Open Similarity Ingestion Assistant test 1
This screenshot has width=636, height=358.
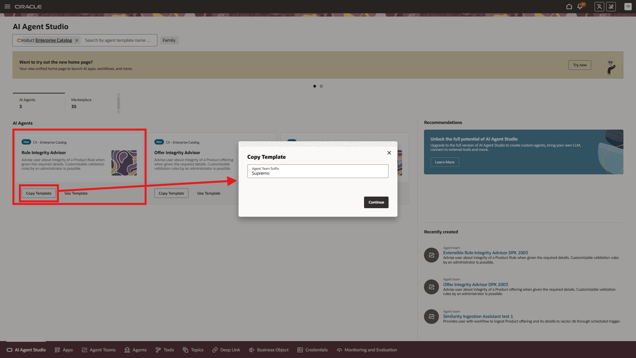pyautogui.click(x=478, y=316)
